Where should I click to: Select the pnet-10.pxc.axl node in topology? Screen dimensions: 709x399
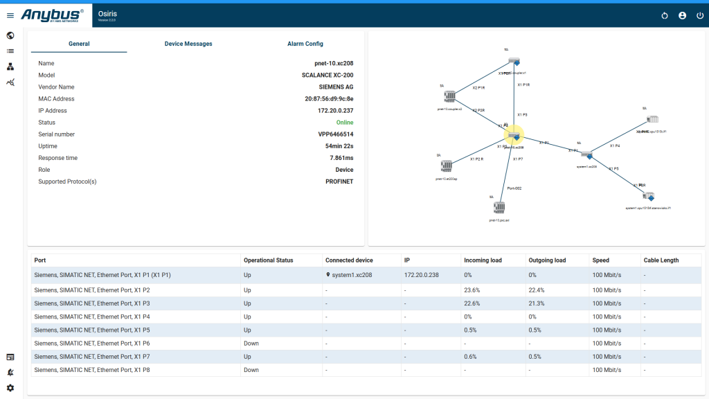point(499,208)
